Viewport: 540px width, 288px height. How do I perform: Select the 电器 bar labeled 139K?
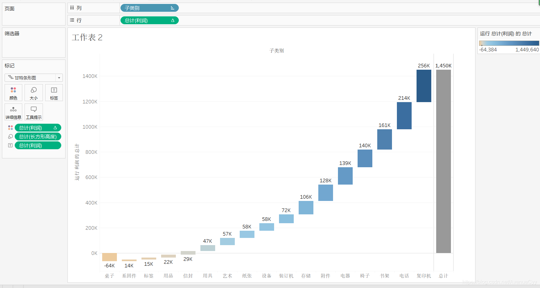click(345, 176)
